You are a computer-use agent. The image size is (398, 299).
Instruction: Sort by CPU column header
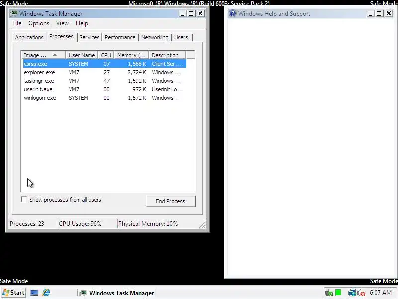(106, 55)
